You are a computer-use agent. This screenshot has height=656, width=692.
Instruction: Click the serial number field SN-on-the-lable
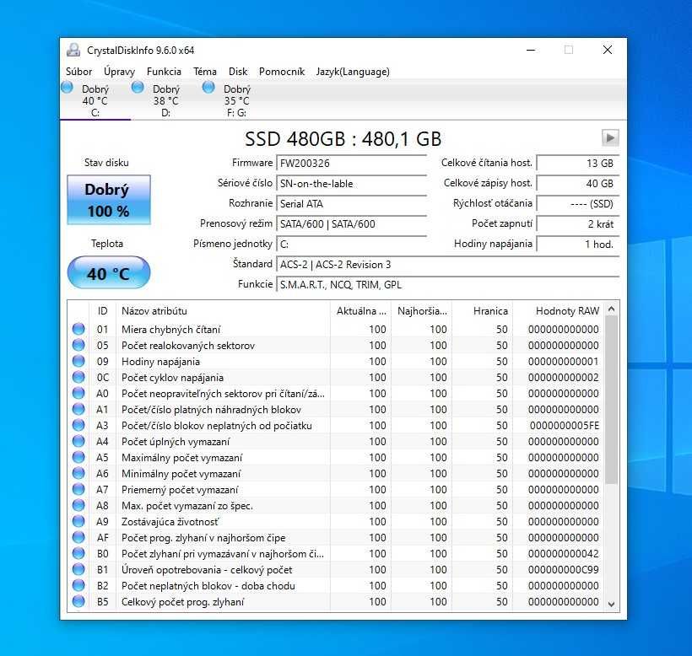pyautogui.click(x=351, y=184)
